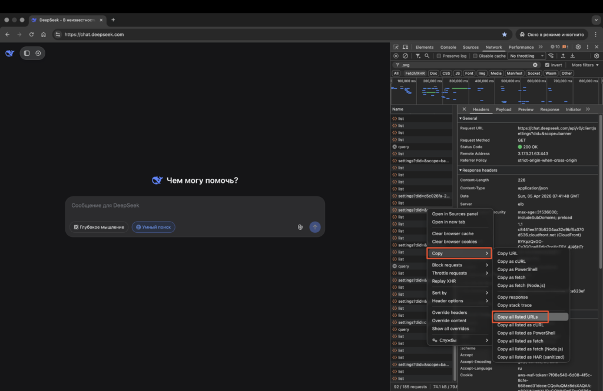Open the No throttling dropdown

(526, 56)
